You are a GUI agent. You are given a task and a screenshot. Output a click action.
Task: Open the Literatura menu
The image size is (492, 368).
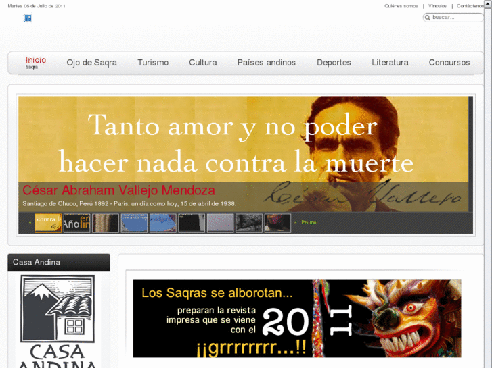pos(390,63)
